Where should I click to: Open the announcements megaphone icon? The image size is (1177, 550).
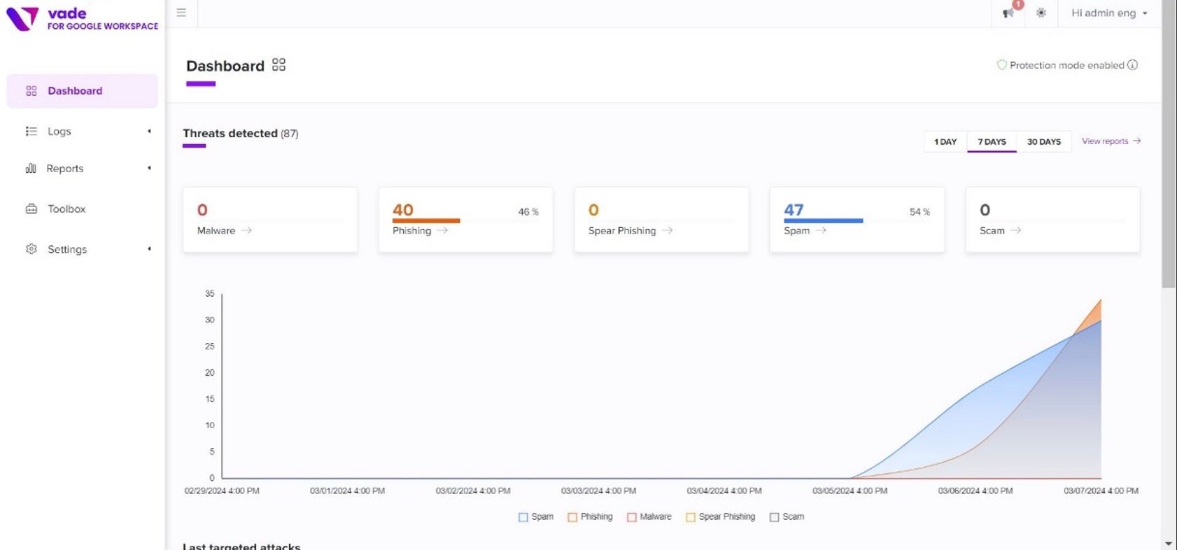pos(1008,13)
